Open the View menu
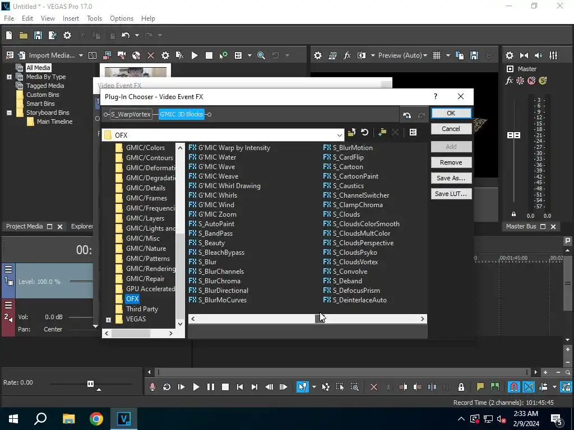 pos(48,18)
